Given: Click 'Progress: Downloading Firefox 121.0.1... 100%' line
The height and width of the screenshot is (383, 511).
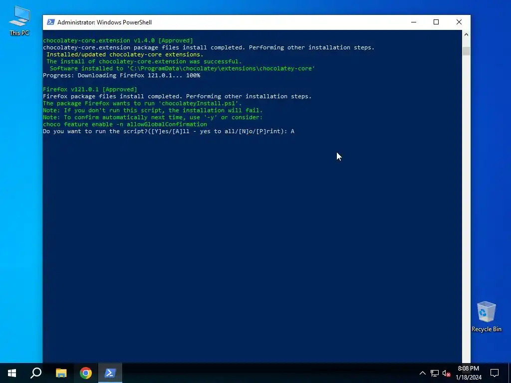Looking at the screenshot, I should [122, 75].
